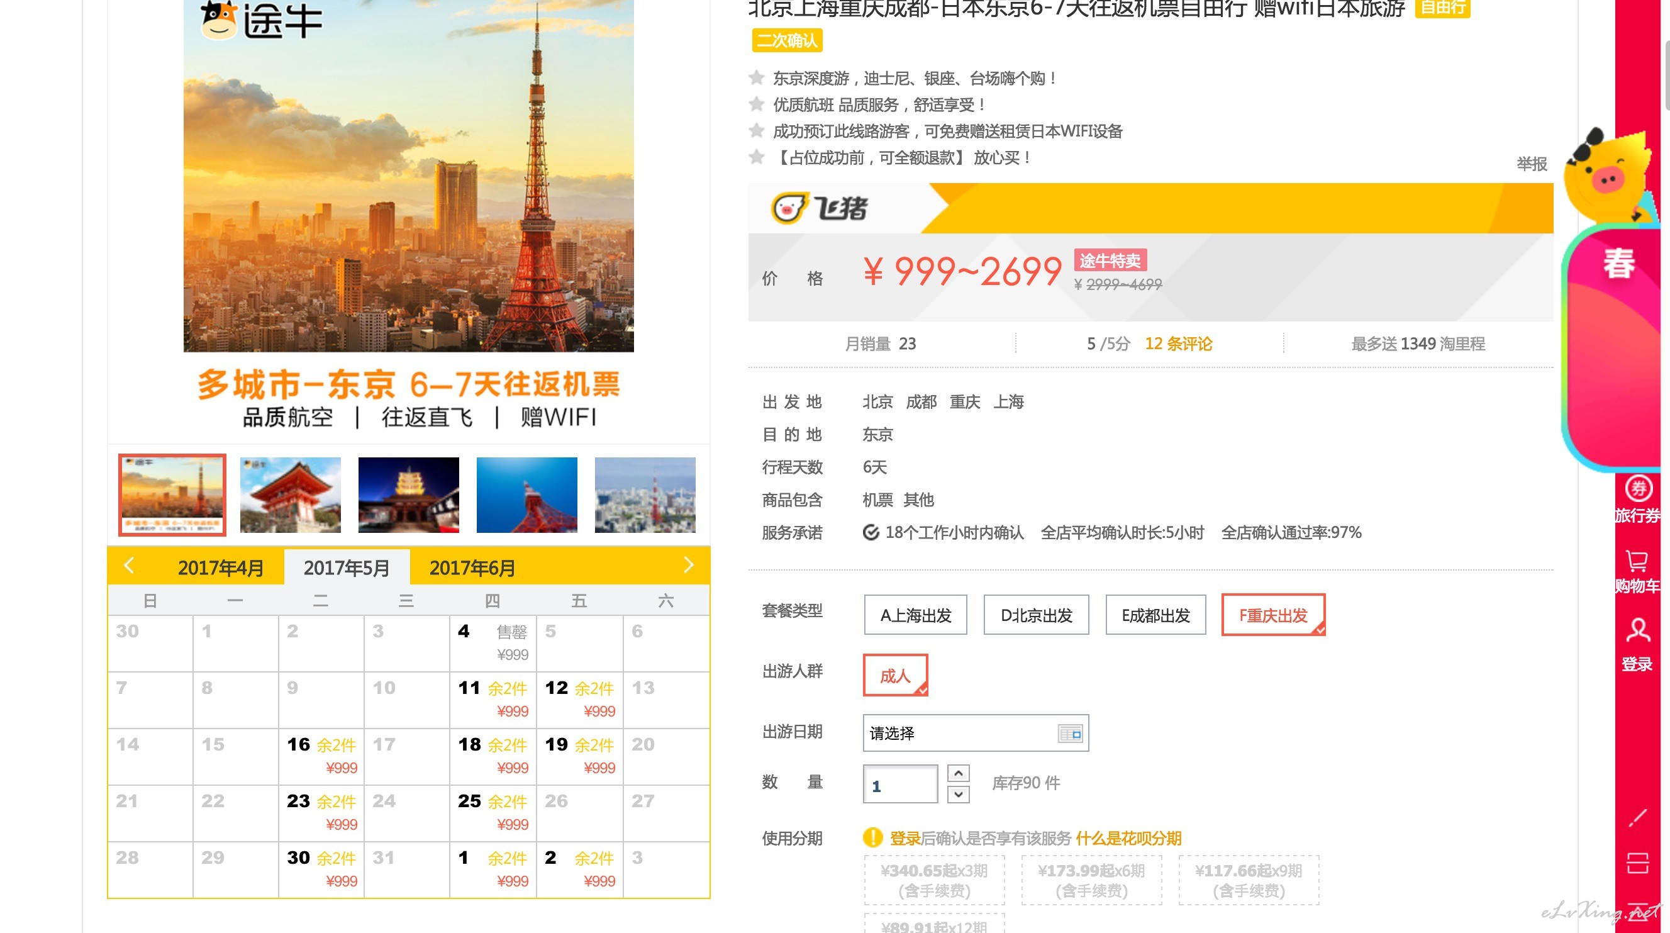The width and height of the screenshot is (1670, 933).
Task: Increase quantity with up arrow
Action: pyautogui.click(x=958, y=773)
